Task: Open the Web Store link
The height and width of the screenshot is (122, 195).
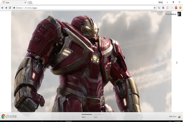Action: (x=173, y=117)
